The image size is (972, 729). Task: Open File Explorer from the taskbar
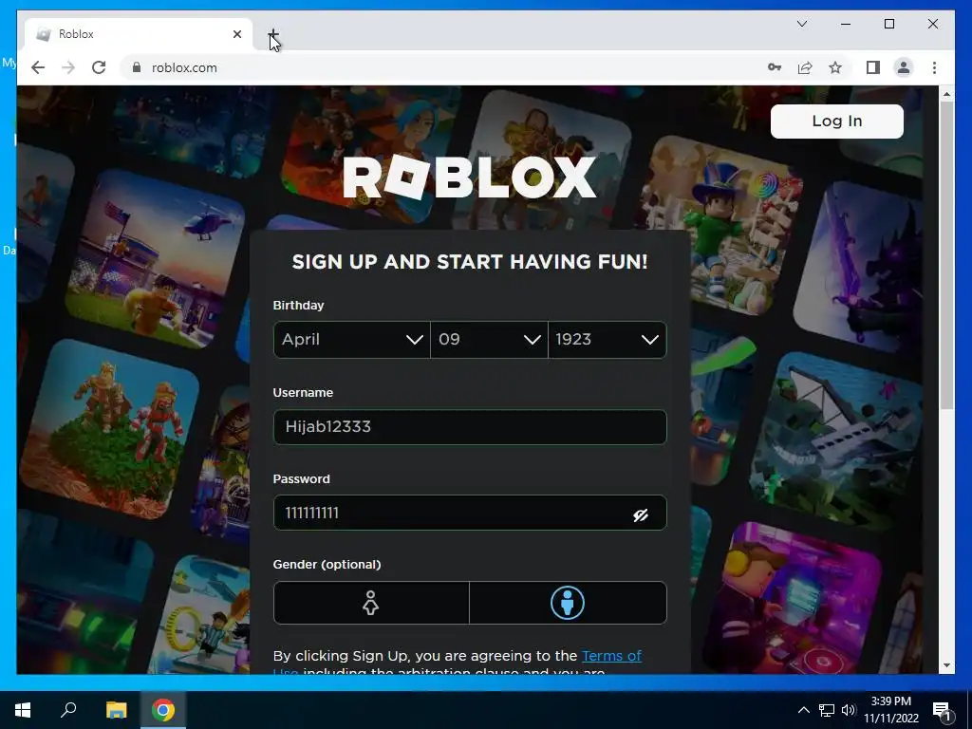116,710
